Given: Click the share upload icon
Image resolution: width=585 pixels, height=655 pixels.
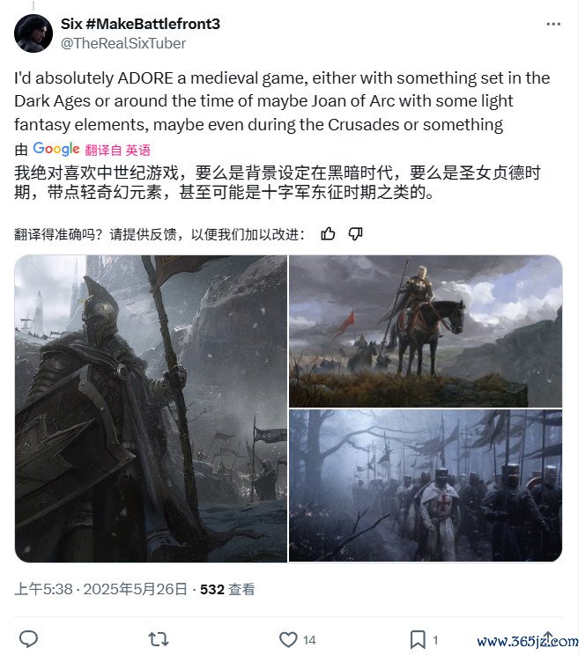Looking at the screenshot, I should tap(548, 638).
